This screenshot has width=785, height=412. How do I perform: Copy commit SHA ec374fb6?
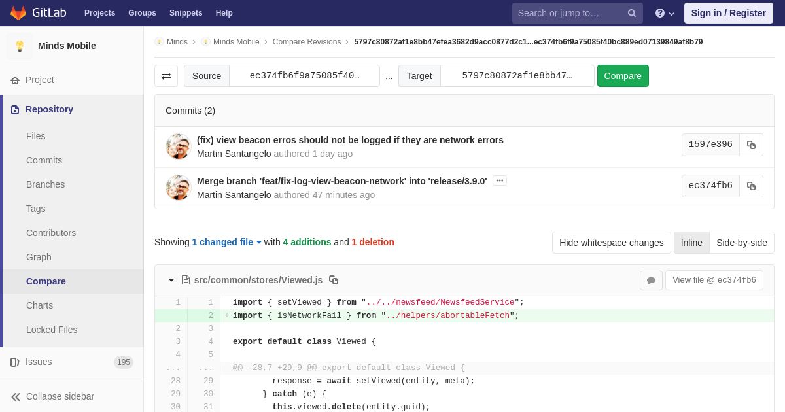(x=751, y=186)
